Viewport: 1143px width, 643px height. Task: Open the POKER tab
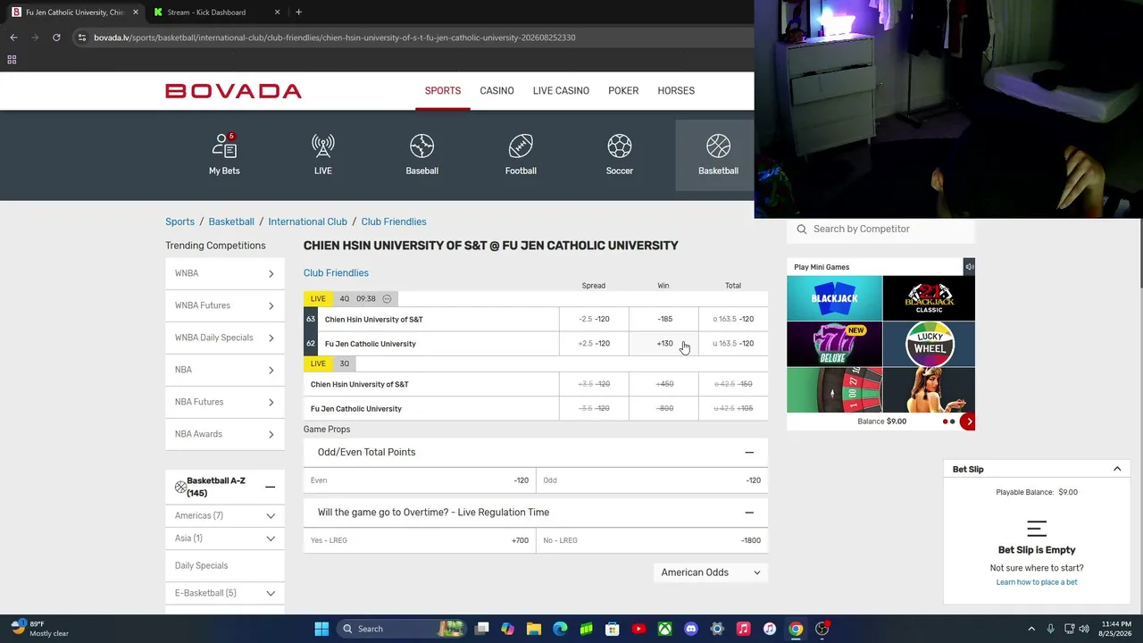click(x=623, y=91)
